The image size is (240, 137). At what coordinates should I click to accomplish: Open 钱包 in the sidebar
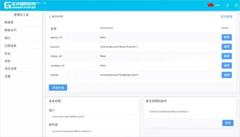(7, 61)
